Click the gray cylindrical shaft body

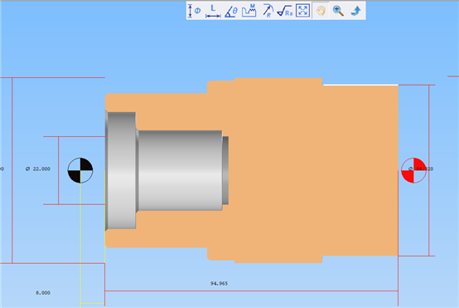(x=180, y=170)
